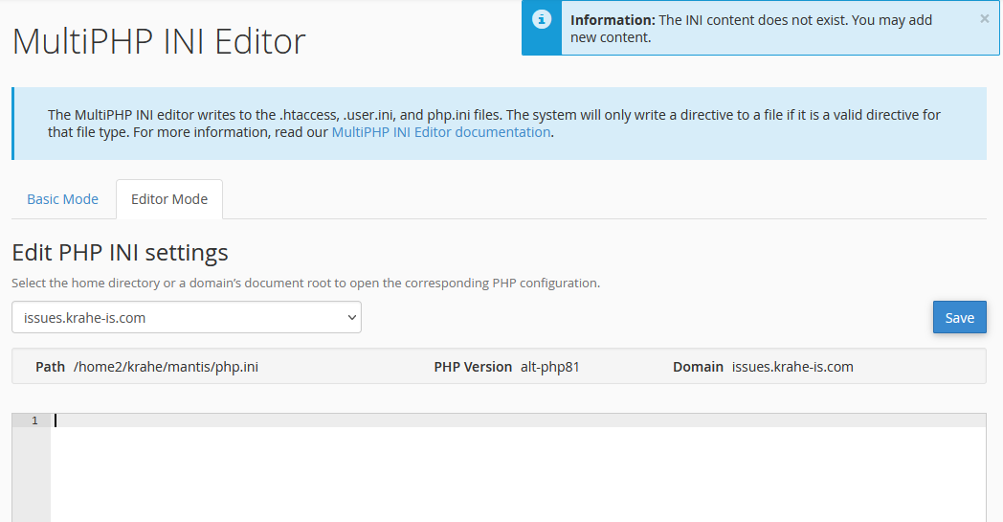Open the issues.krahe-is.com domain dropdown

tap(186, 317)
